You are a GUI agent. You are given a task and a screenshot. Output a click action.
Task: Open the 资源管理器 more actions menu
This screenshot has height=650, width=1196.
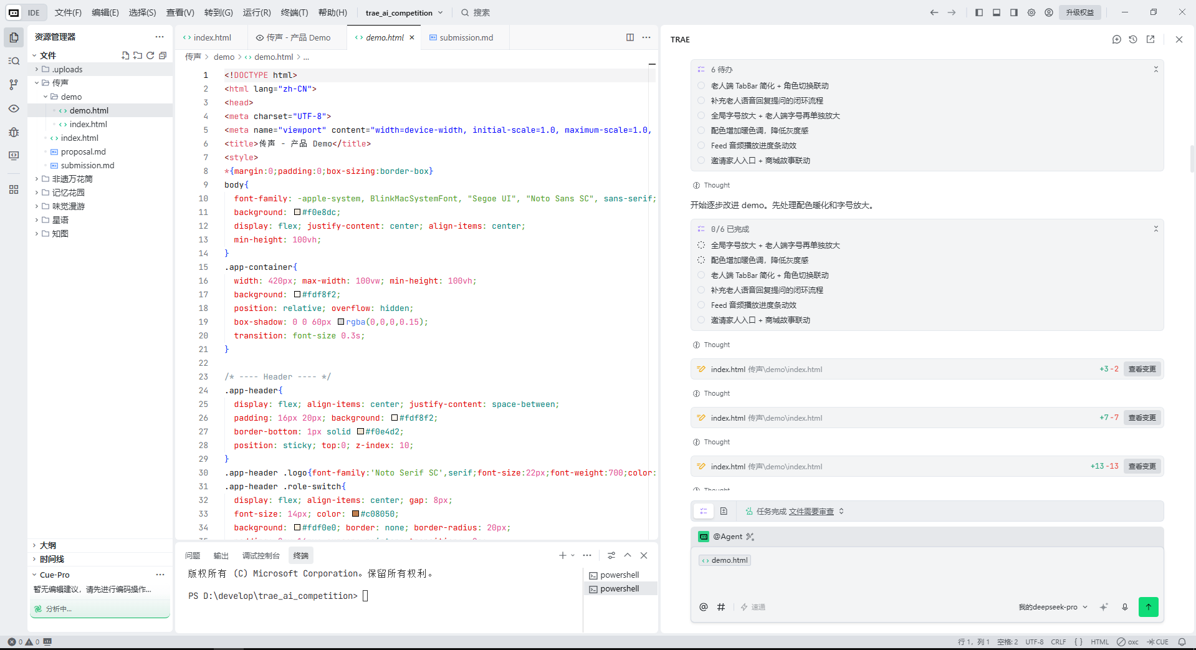[160, 37]
